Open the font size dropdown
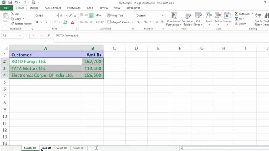 coord(66,16)
